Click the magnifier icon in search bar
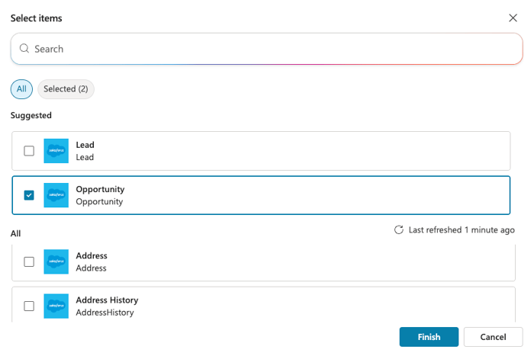531x356 pixels. (x=24, y=48)
